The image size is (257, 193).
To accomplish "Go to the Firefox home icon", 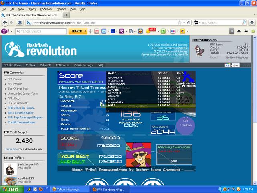I will [252, 23].
